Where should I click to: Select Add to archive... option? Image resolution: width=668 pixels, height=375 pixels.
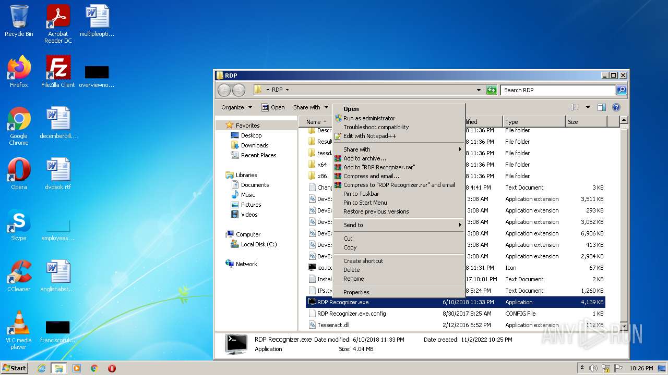pyautogui.click(x=399, y=158)
